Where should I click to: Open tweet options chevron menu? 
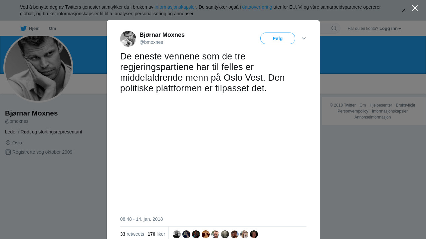point(304,39)
